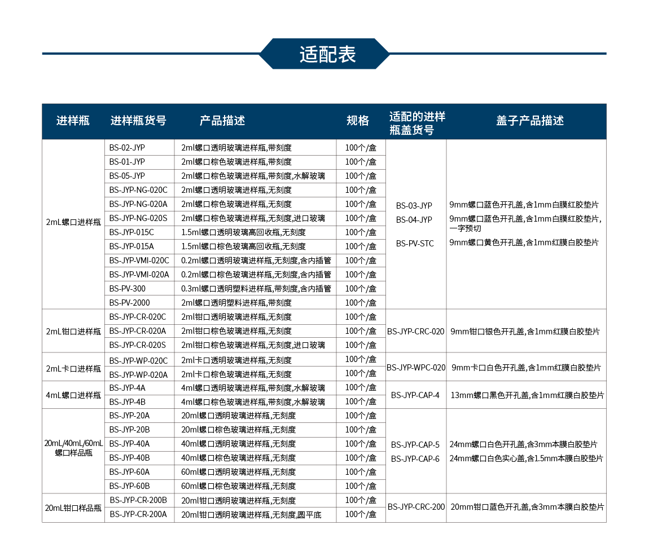Viewport: 649px width, 556px height.
Task: Click the BS-JYP-40B product code
Action: click(130, 458)
